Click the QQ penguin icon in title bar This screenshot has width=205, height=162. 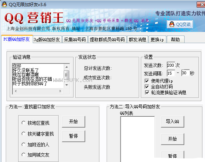tap(4, 4)
